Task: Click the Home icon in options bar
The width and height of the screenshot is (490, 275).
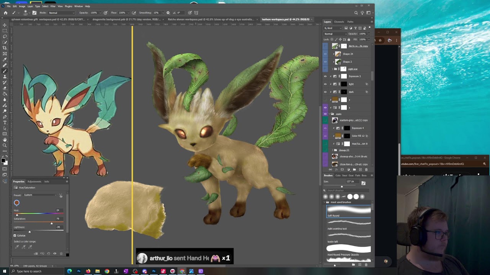Action: tap(5, 13)
